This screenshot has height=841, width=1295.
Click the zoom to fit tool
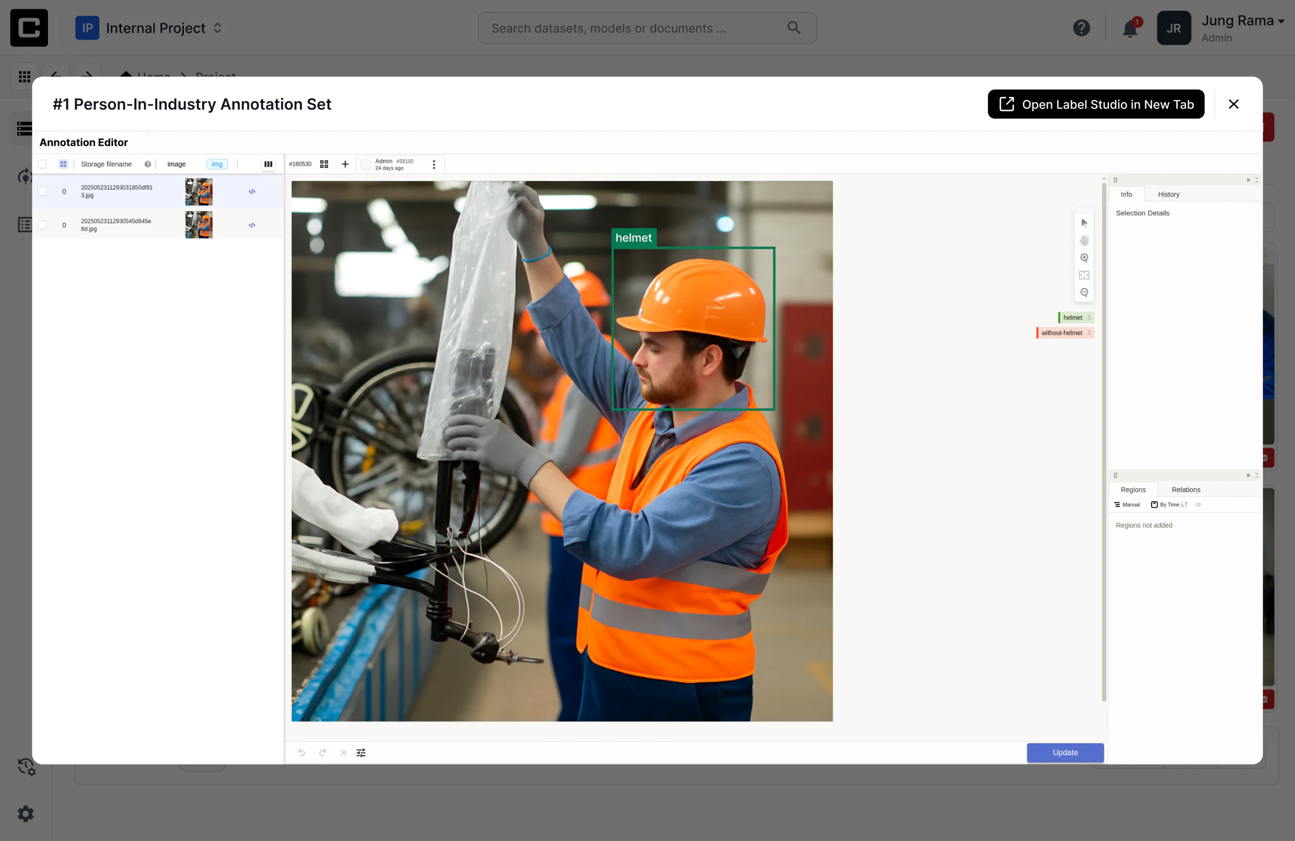1084,275
